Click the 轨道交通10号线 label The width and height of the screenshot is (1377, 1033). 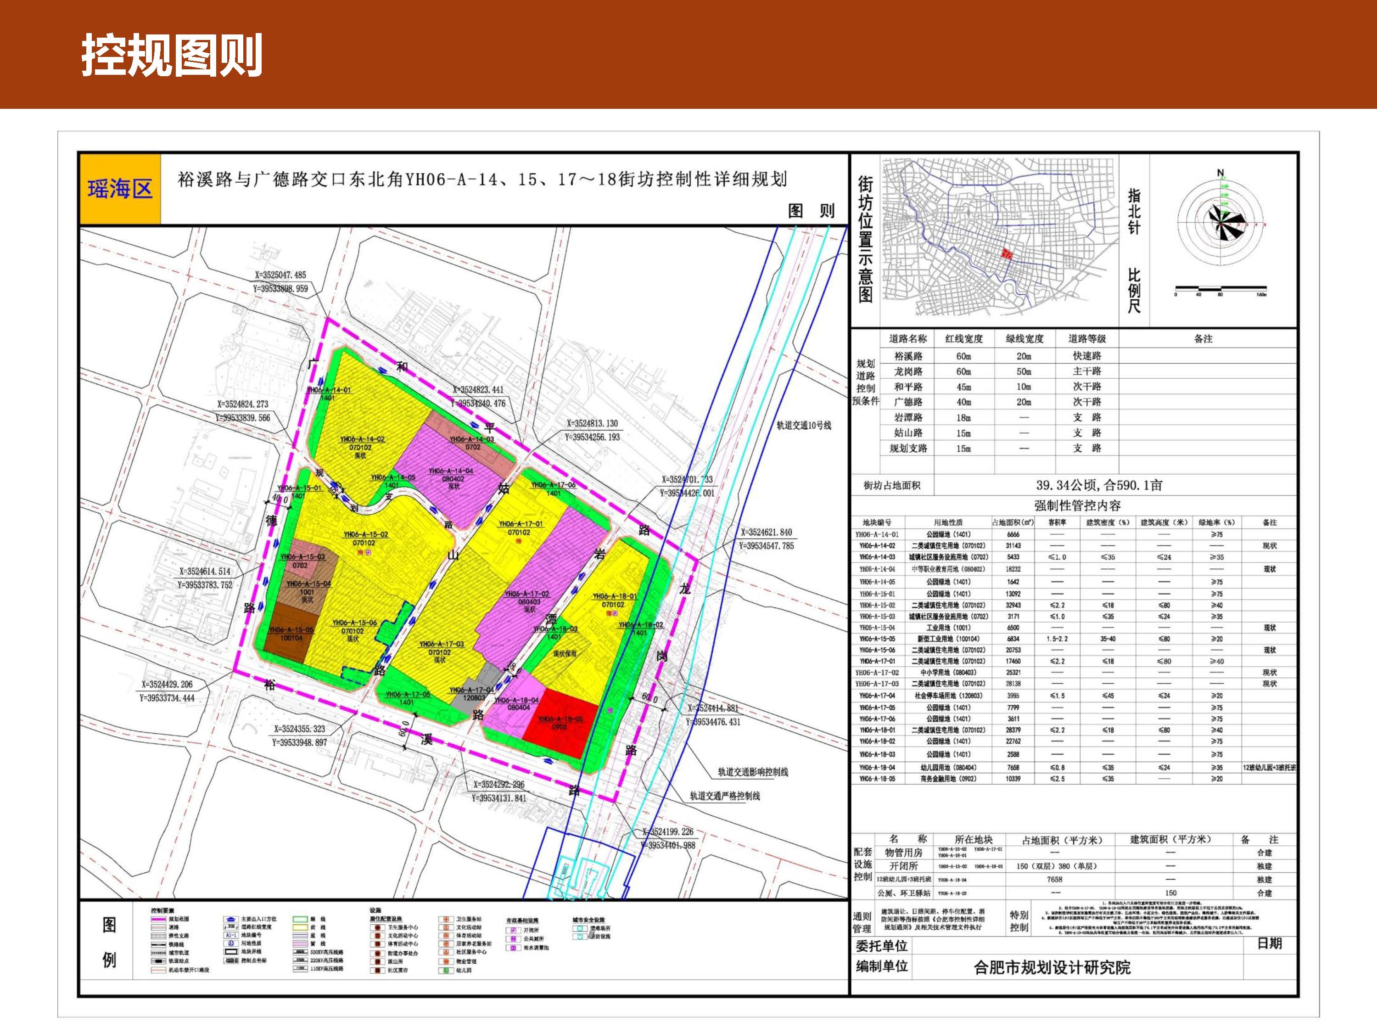point(803,425)
